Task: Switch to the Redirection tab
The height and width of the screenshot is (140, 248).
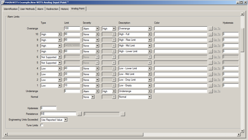Action: [52, 9]
